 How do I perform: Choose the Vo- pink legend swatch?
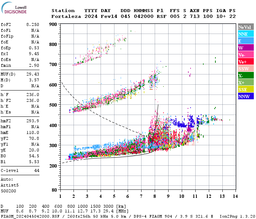pos(246,55)
